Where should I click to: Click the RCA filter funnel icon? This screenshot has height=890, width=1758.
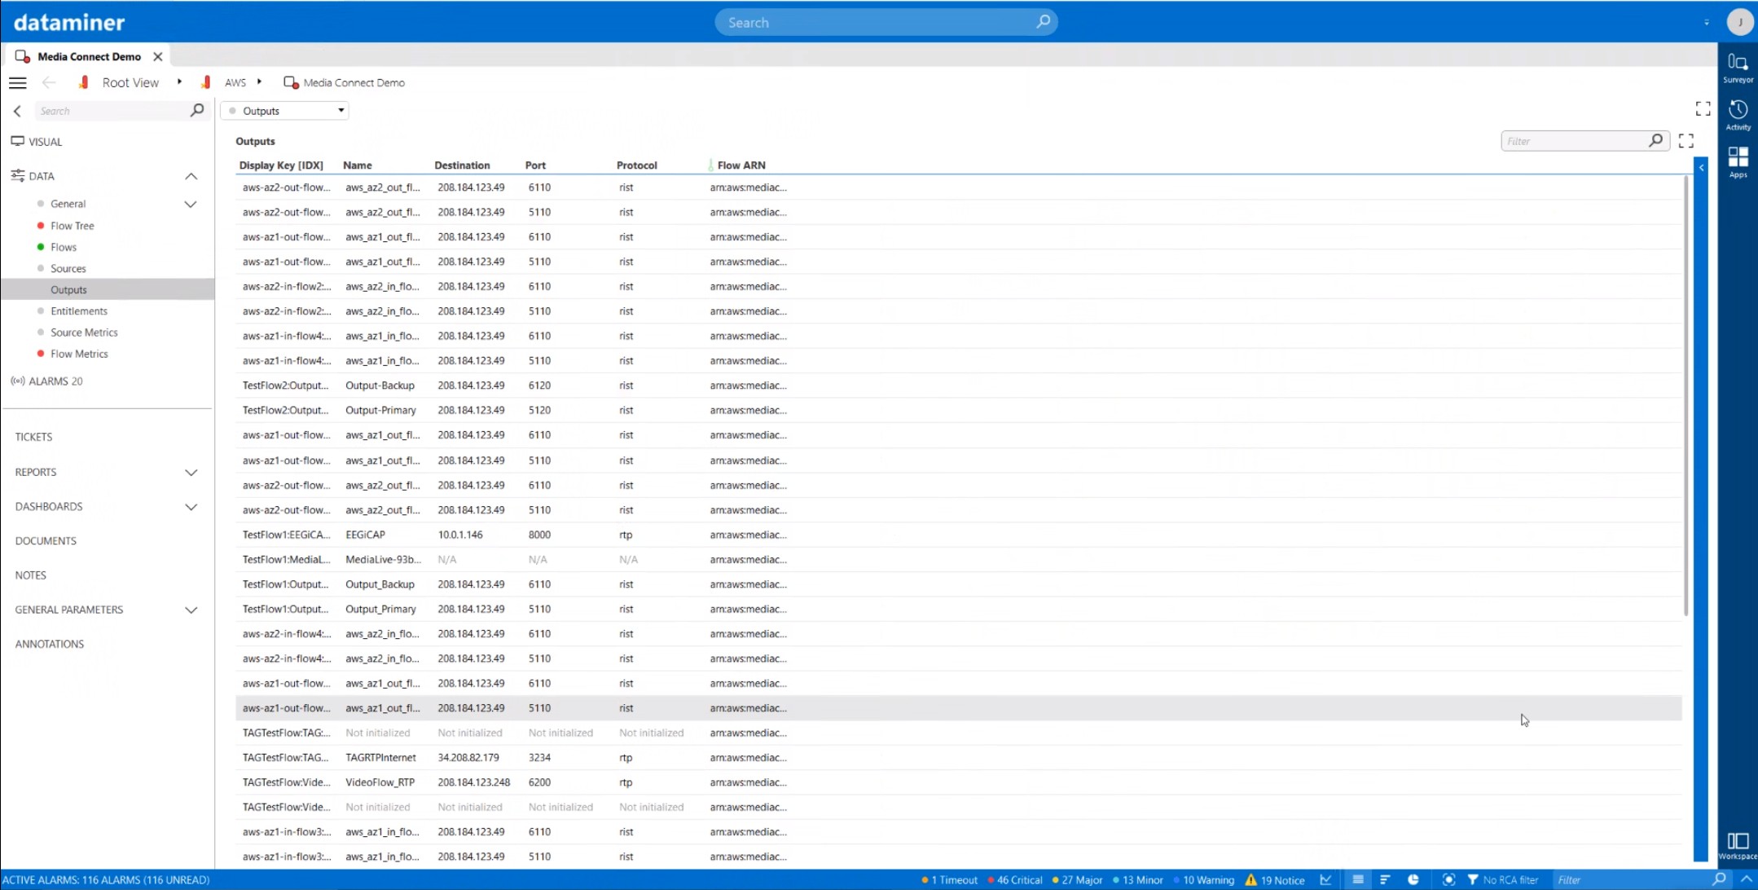(1473, 879)
